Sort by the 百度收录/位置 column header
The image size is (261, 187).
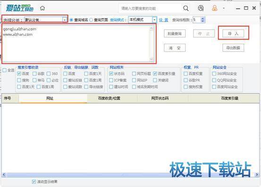[x=112, y=98]
